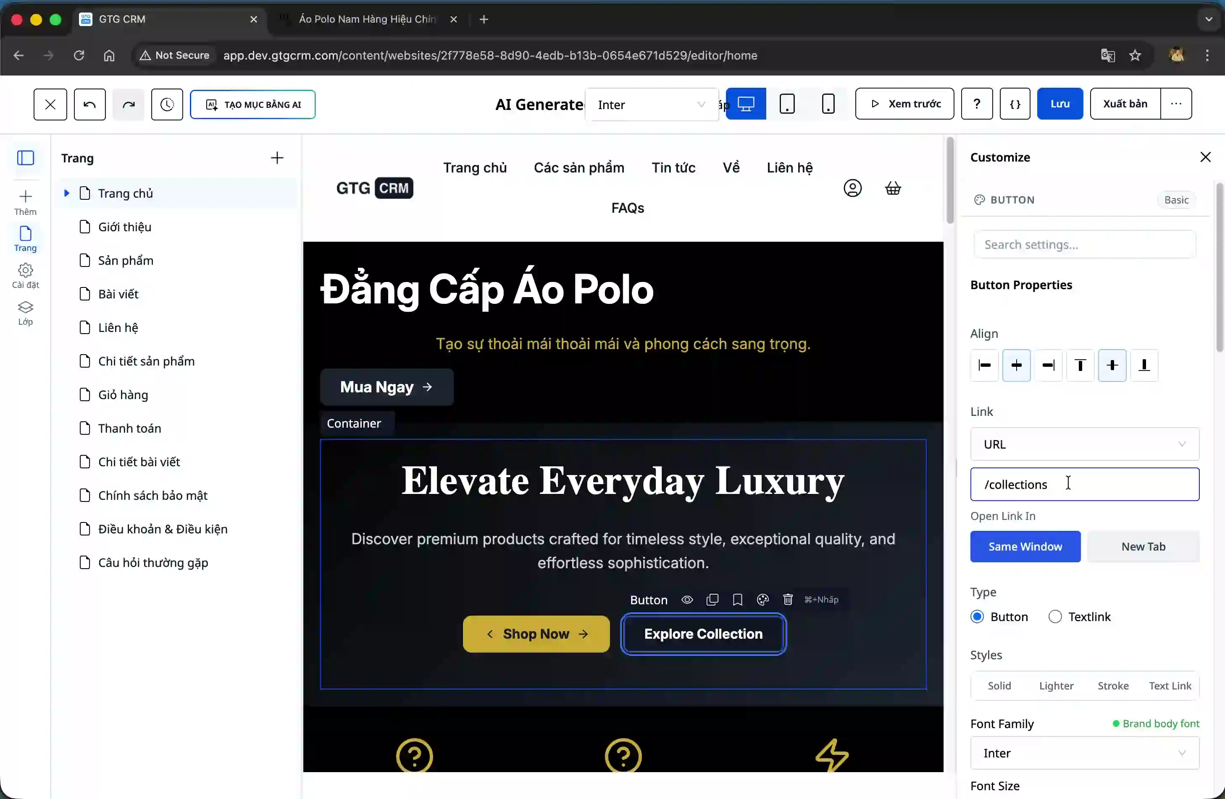The height and width of the screenshot is (799, 1225).
Task: Choose New Tab for Open Link In
Action: pos(1143,546)
